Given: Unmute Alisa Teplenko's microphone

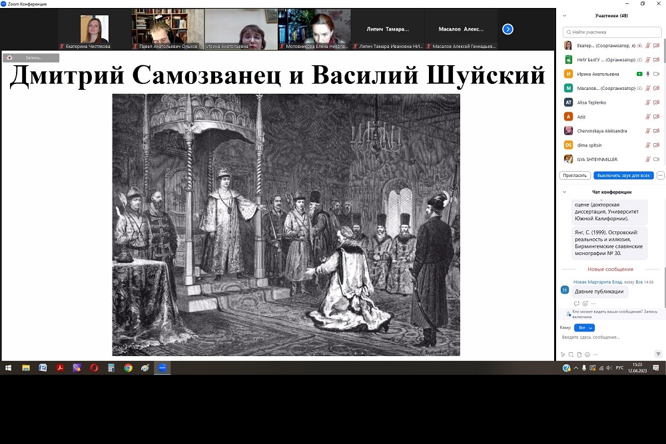Looking at the screenshot, I should 647,103.
